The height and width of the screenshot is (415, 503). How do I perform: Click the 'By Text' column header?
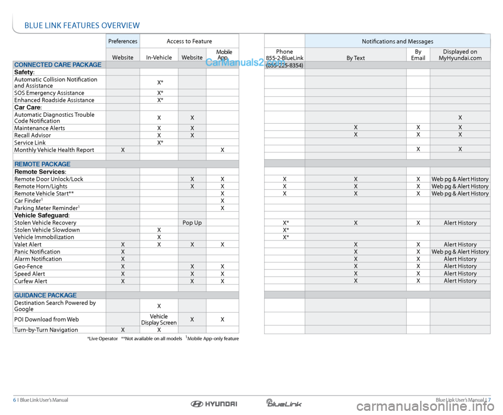[355, 58]
